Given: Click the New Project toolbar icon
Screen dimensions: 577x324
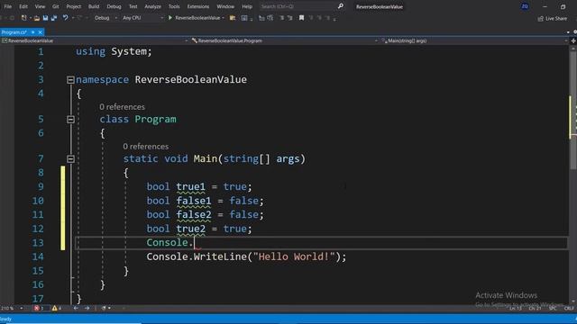Looking at the screenshot, I should click(x=24, y=18).
